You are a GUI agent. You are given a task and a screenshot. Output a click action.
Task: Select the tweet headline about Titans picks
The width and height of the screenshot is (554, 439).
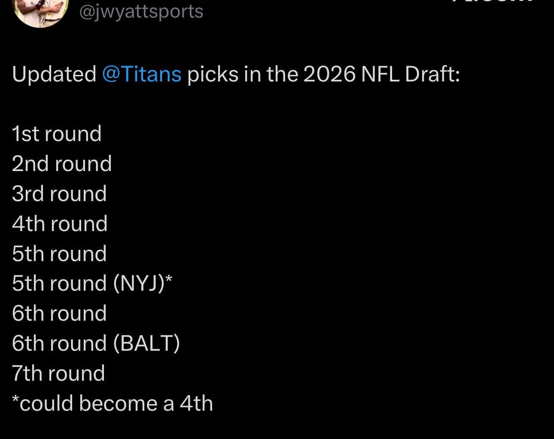tap(236, 74)
